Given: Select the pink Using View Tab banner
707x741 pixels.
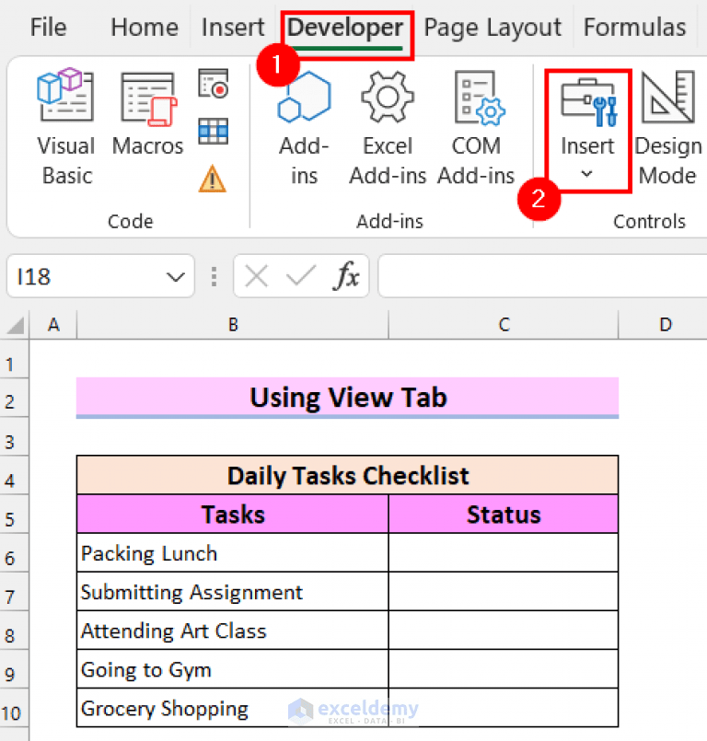Looking at the screenshot, I should pos(347,397).
